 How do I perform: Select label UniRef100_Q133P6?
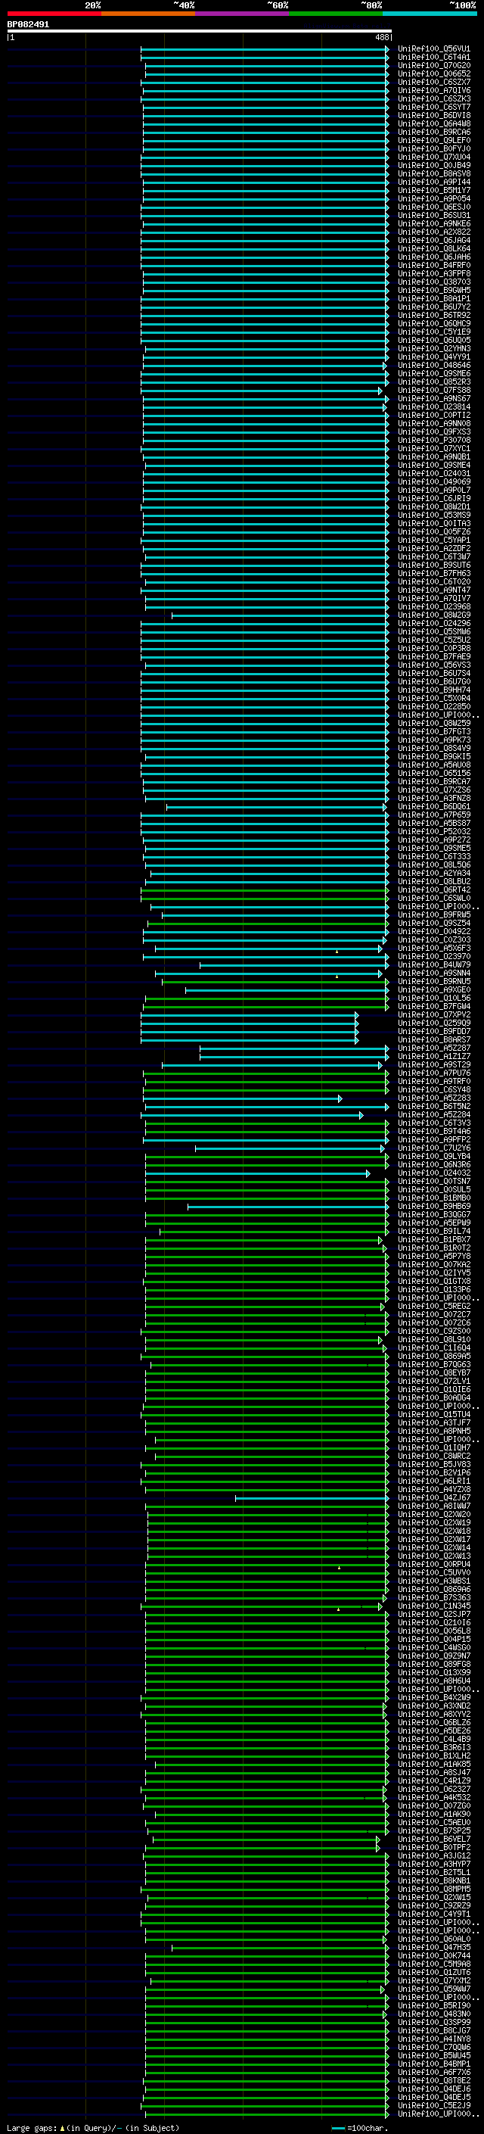coord(433,1289)
